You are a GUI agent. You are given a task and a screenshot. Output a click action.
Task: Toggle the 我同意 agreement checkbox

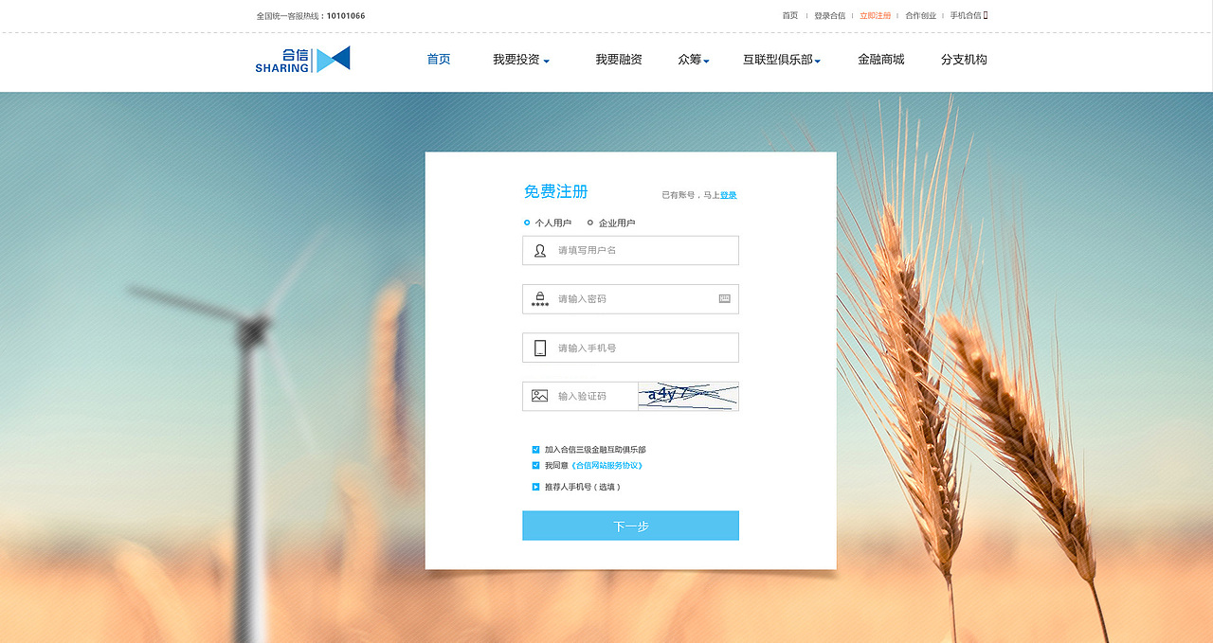tap(535, 465)
